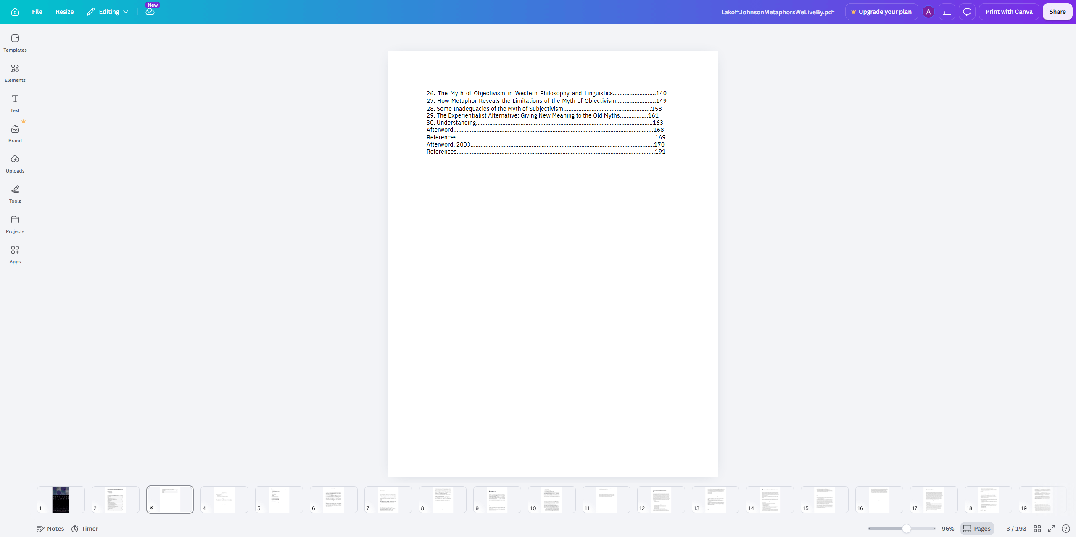Open the Projects panel
This screenshot has width=1076, height=537.
(x=15, y=225)
